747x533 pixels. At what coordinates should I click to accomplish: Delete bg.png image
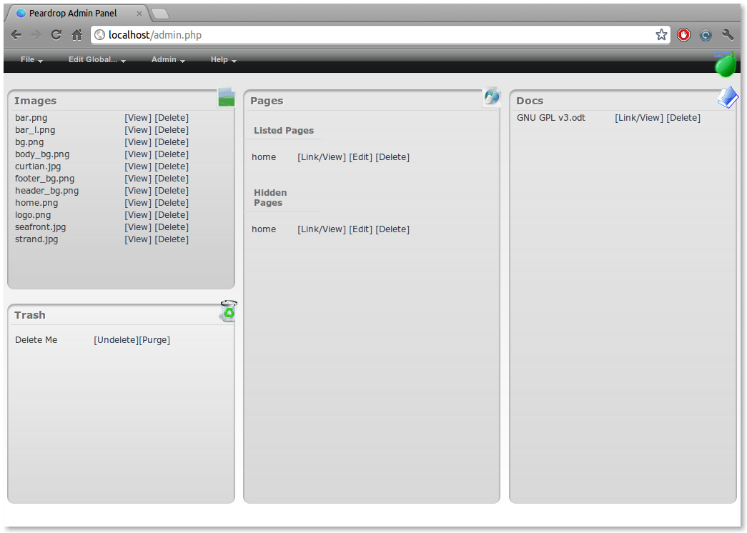coord(172,142)
